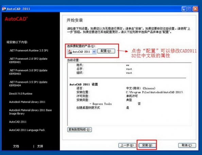This screenshot has width=202, height=155.
Task: Open the 支持 link in sidebar
Action: (x=40, y=146)
